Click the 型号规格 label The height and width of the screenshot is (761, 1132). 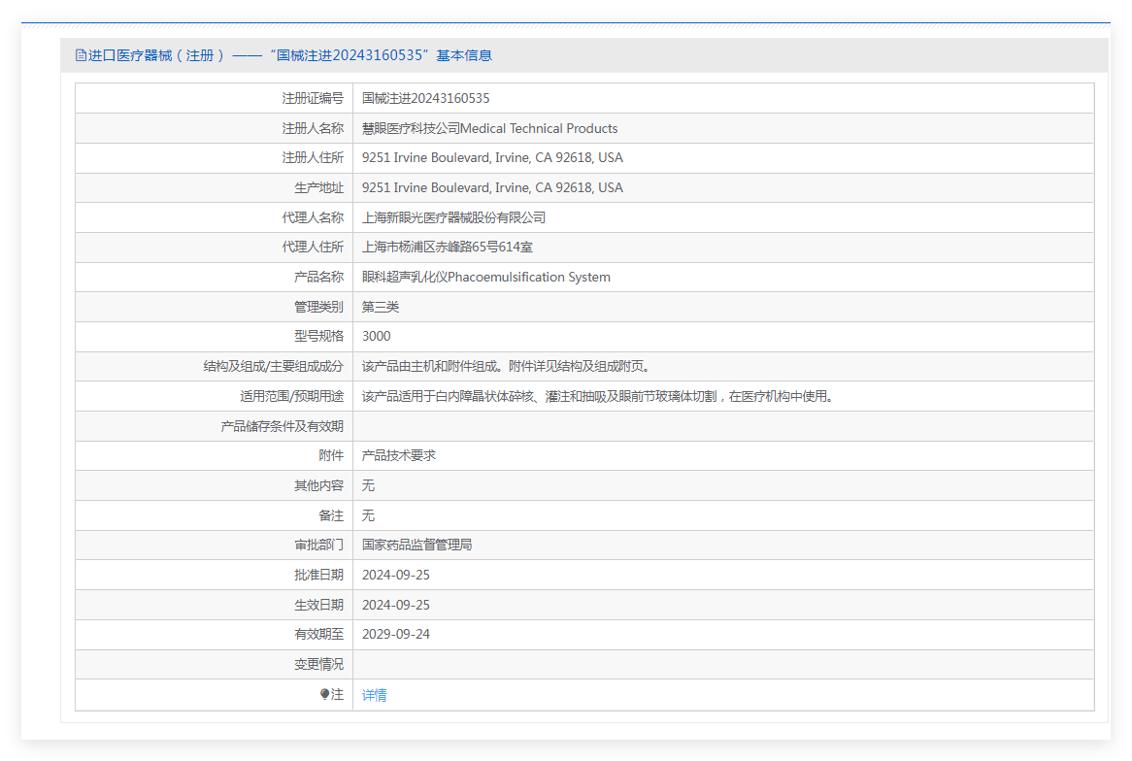click(318, 337)
